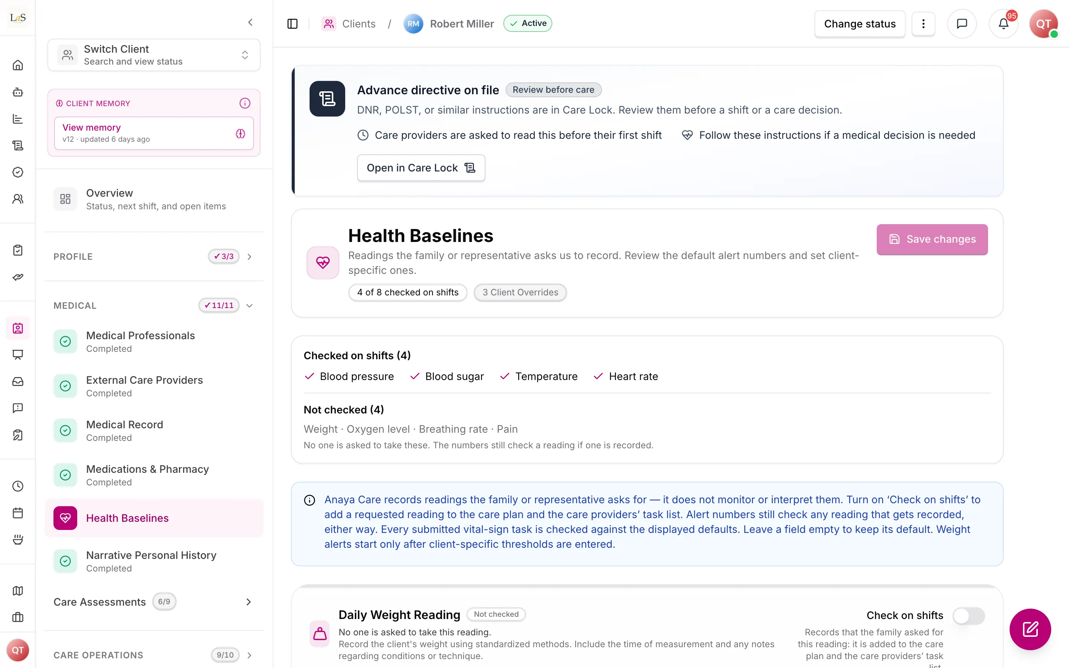
Task: Open the home icon in left rail
Action: tap(18, 65)
